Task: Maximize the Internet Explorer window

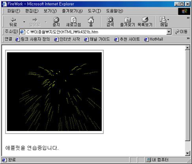Action: click(x=182, y=4)
